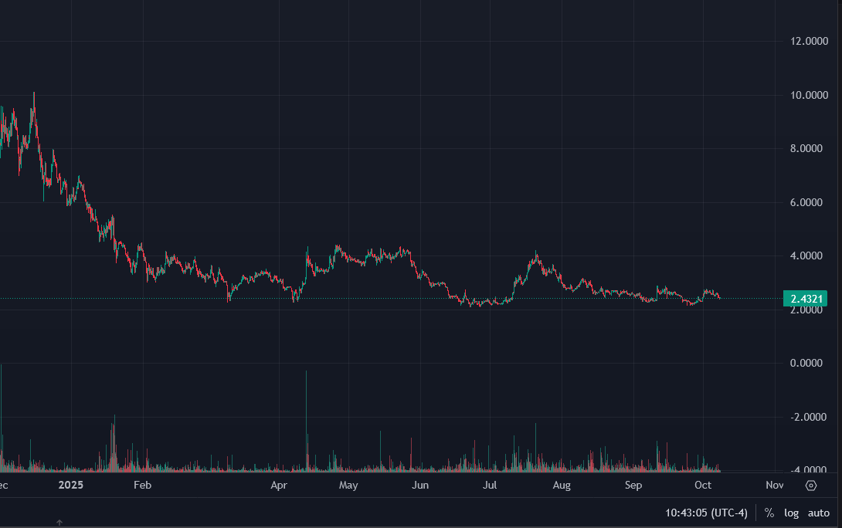Click the small up arrow at bottom left

point(59,523)
